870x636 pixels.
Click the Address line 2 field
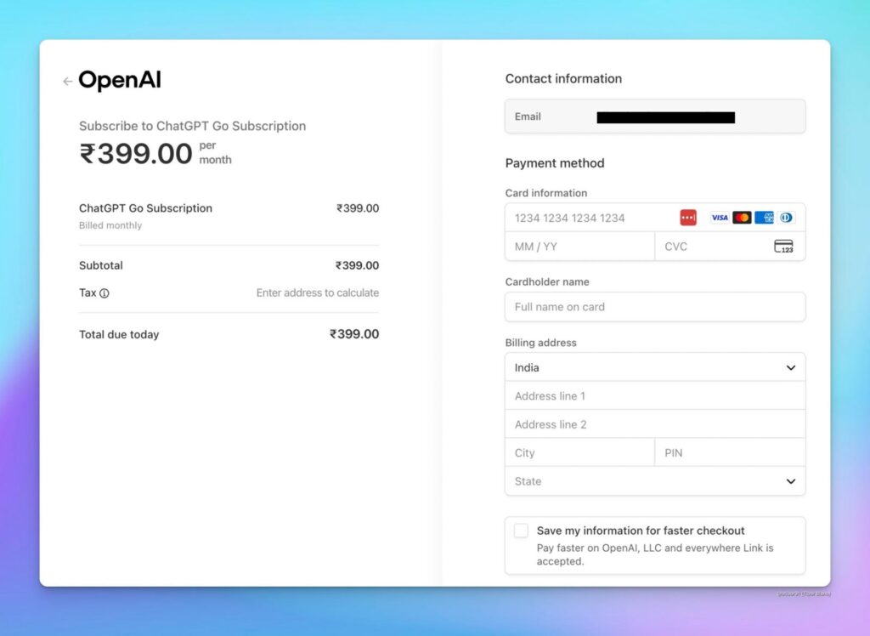point(654,424)
